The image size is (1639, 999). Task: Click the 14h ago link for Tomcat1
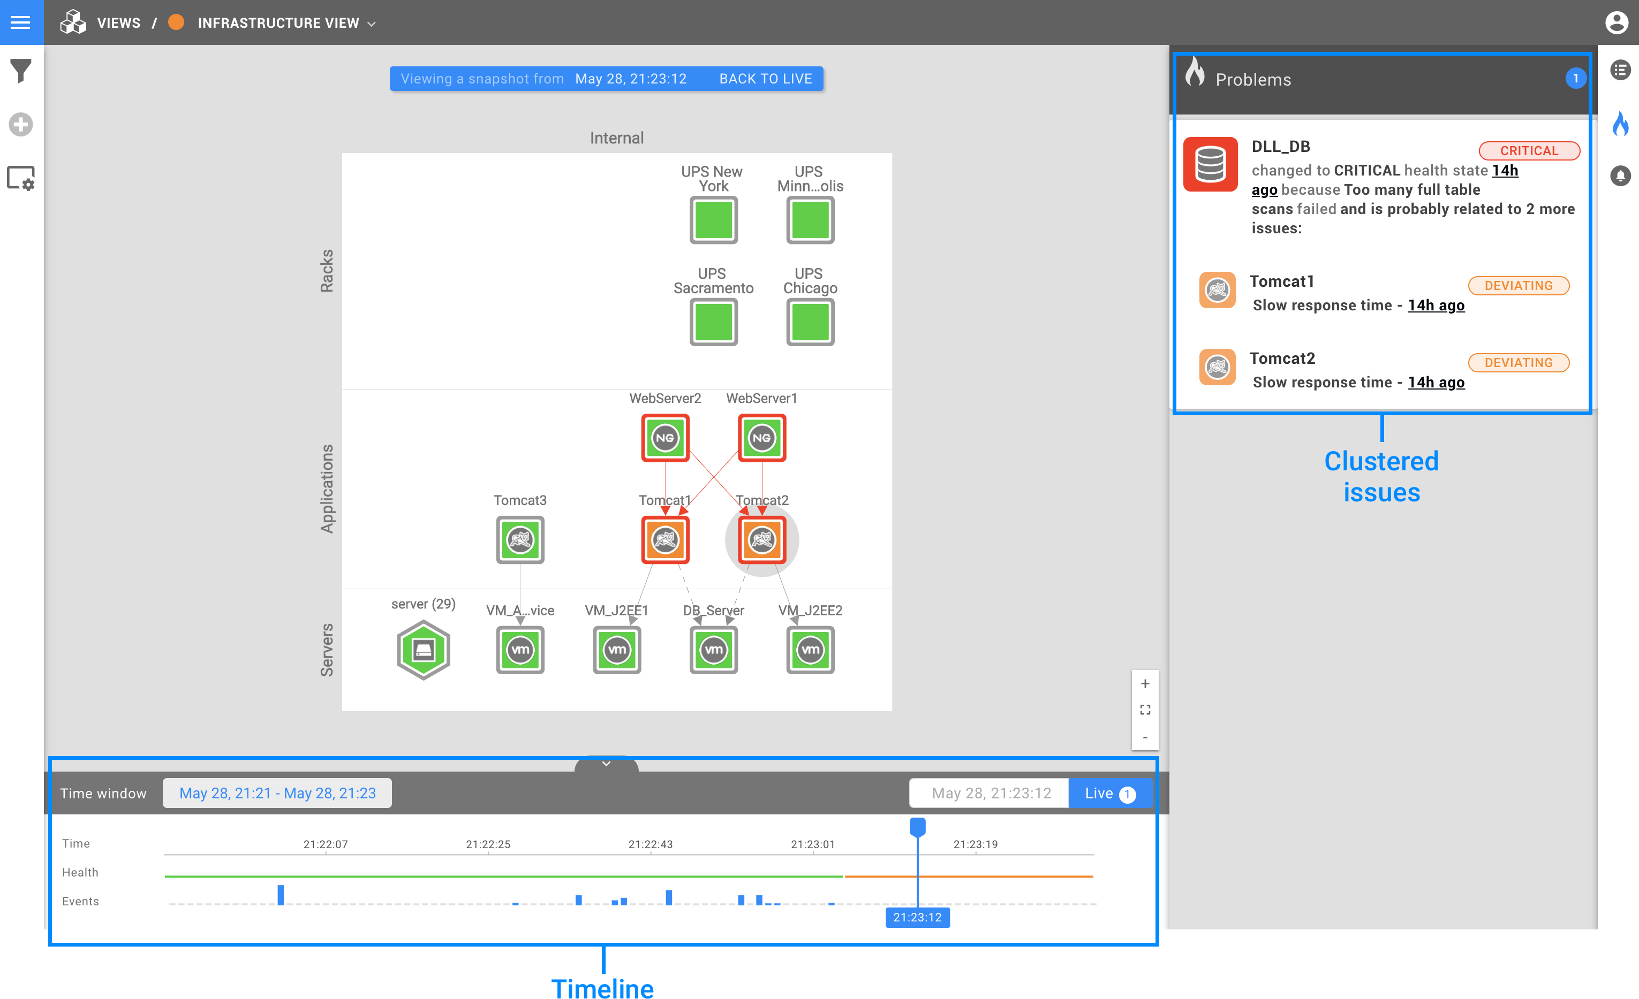point(1437,306)
